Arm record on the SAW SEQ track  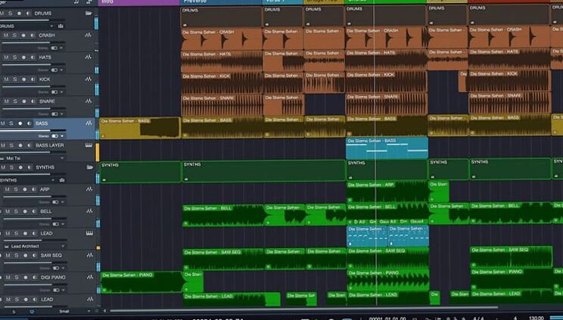coord(25,256)
